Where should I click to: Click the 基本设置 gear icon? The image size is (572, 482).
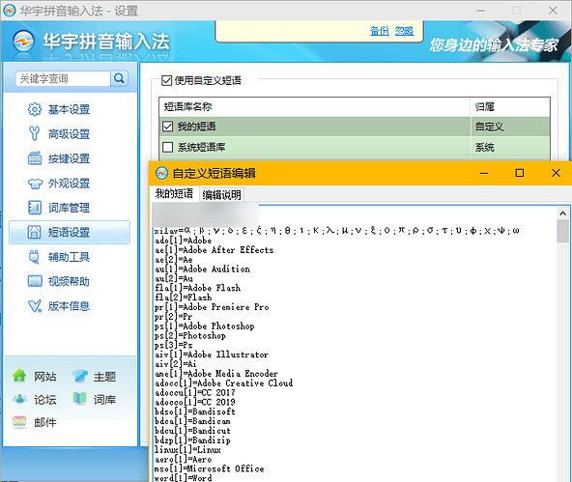[35, 109]
